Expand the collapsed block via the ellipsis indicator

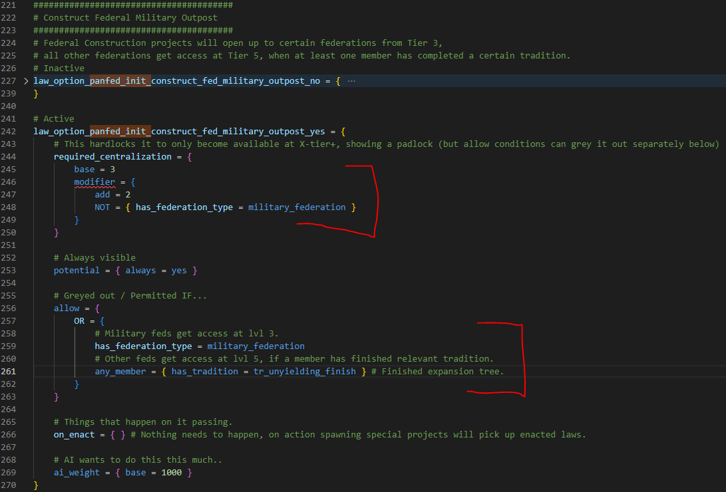(x=352, y=80)
